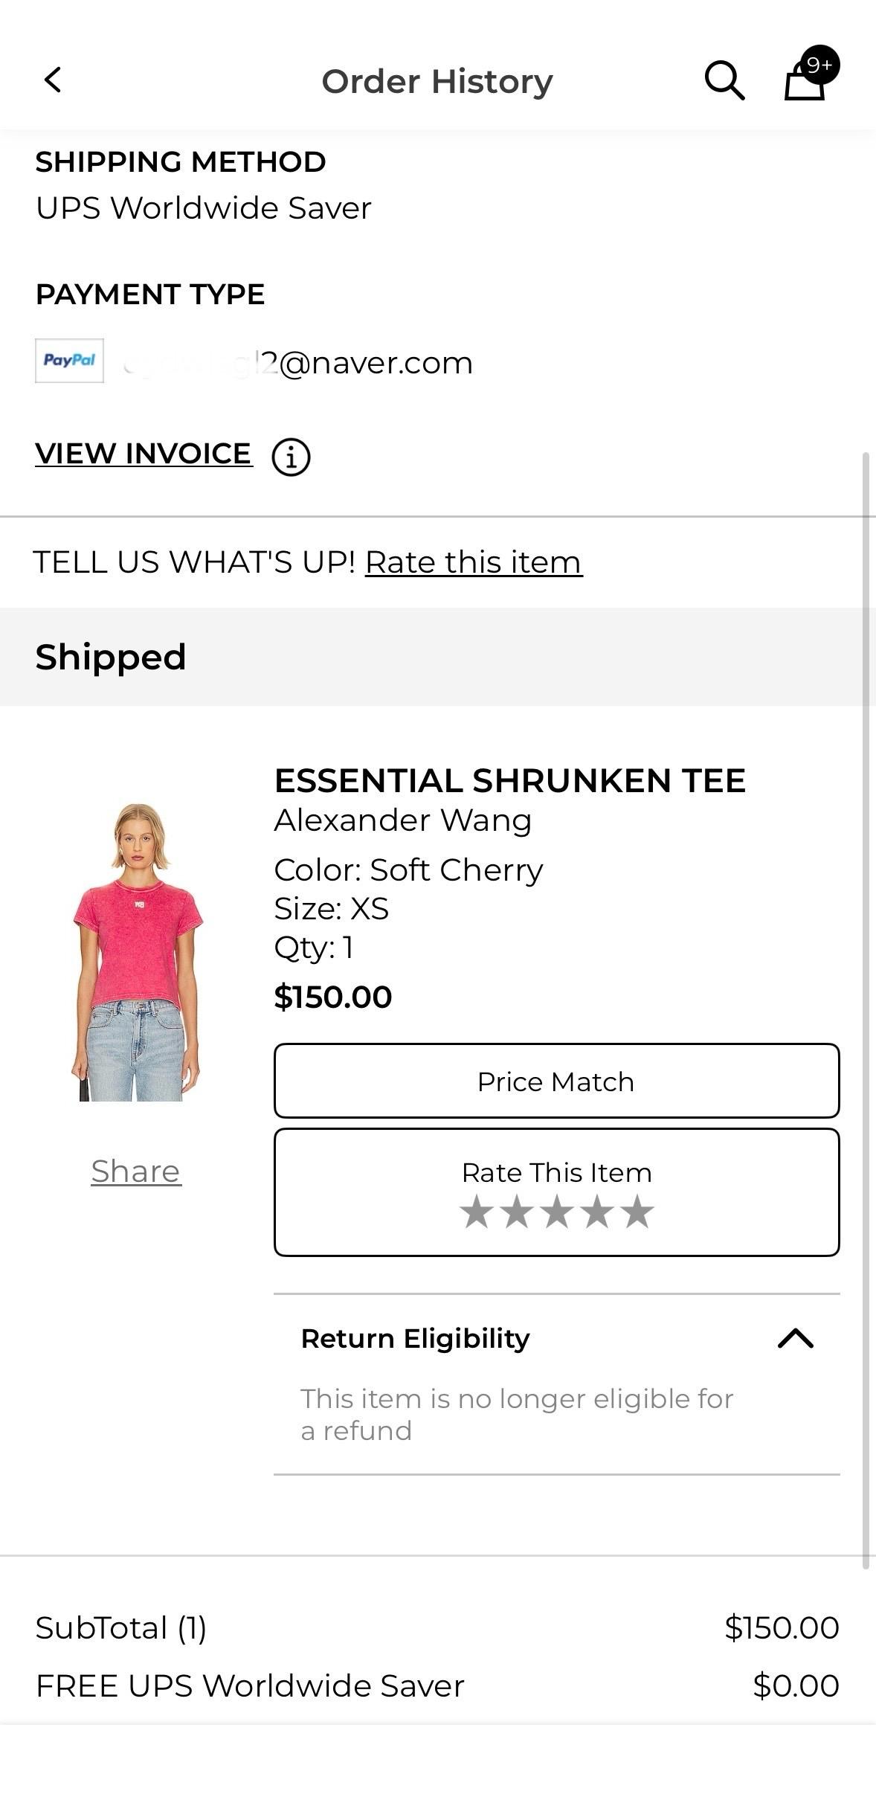Open search with the magnifier icon
Image resolution: width=876 pixels, height=1800 pixels.
pyautogui.click(x=724, y=80)
